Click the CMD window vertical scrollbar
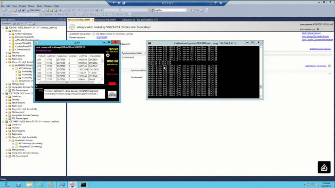The height and width of the screenshot is (188, 335). pos(261,72)
